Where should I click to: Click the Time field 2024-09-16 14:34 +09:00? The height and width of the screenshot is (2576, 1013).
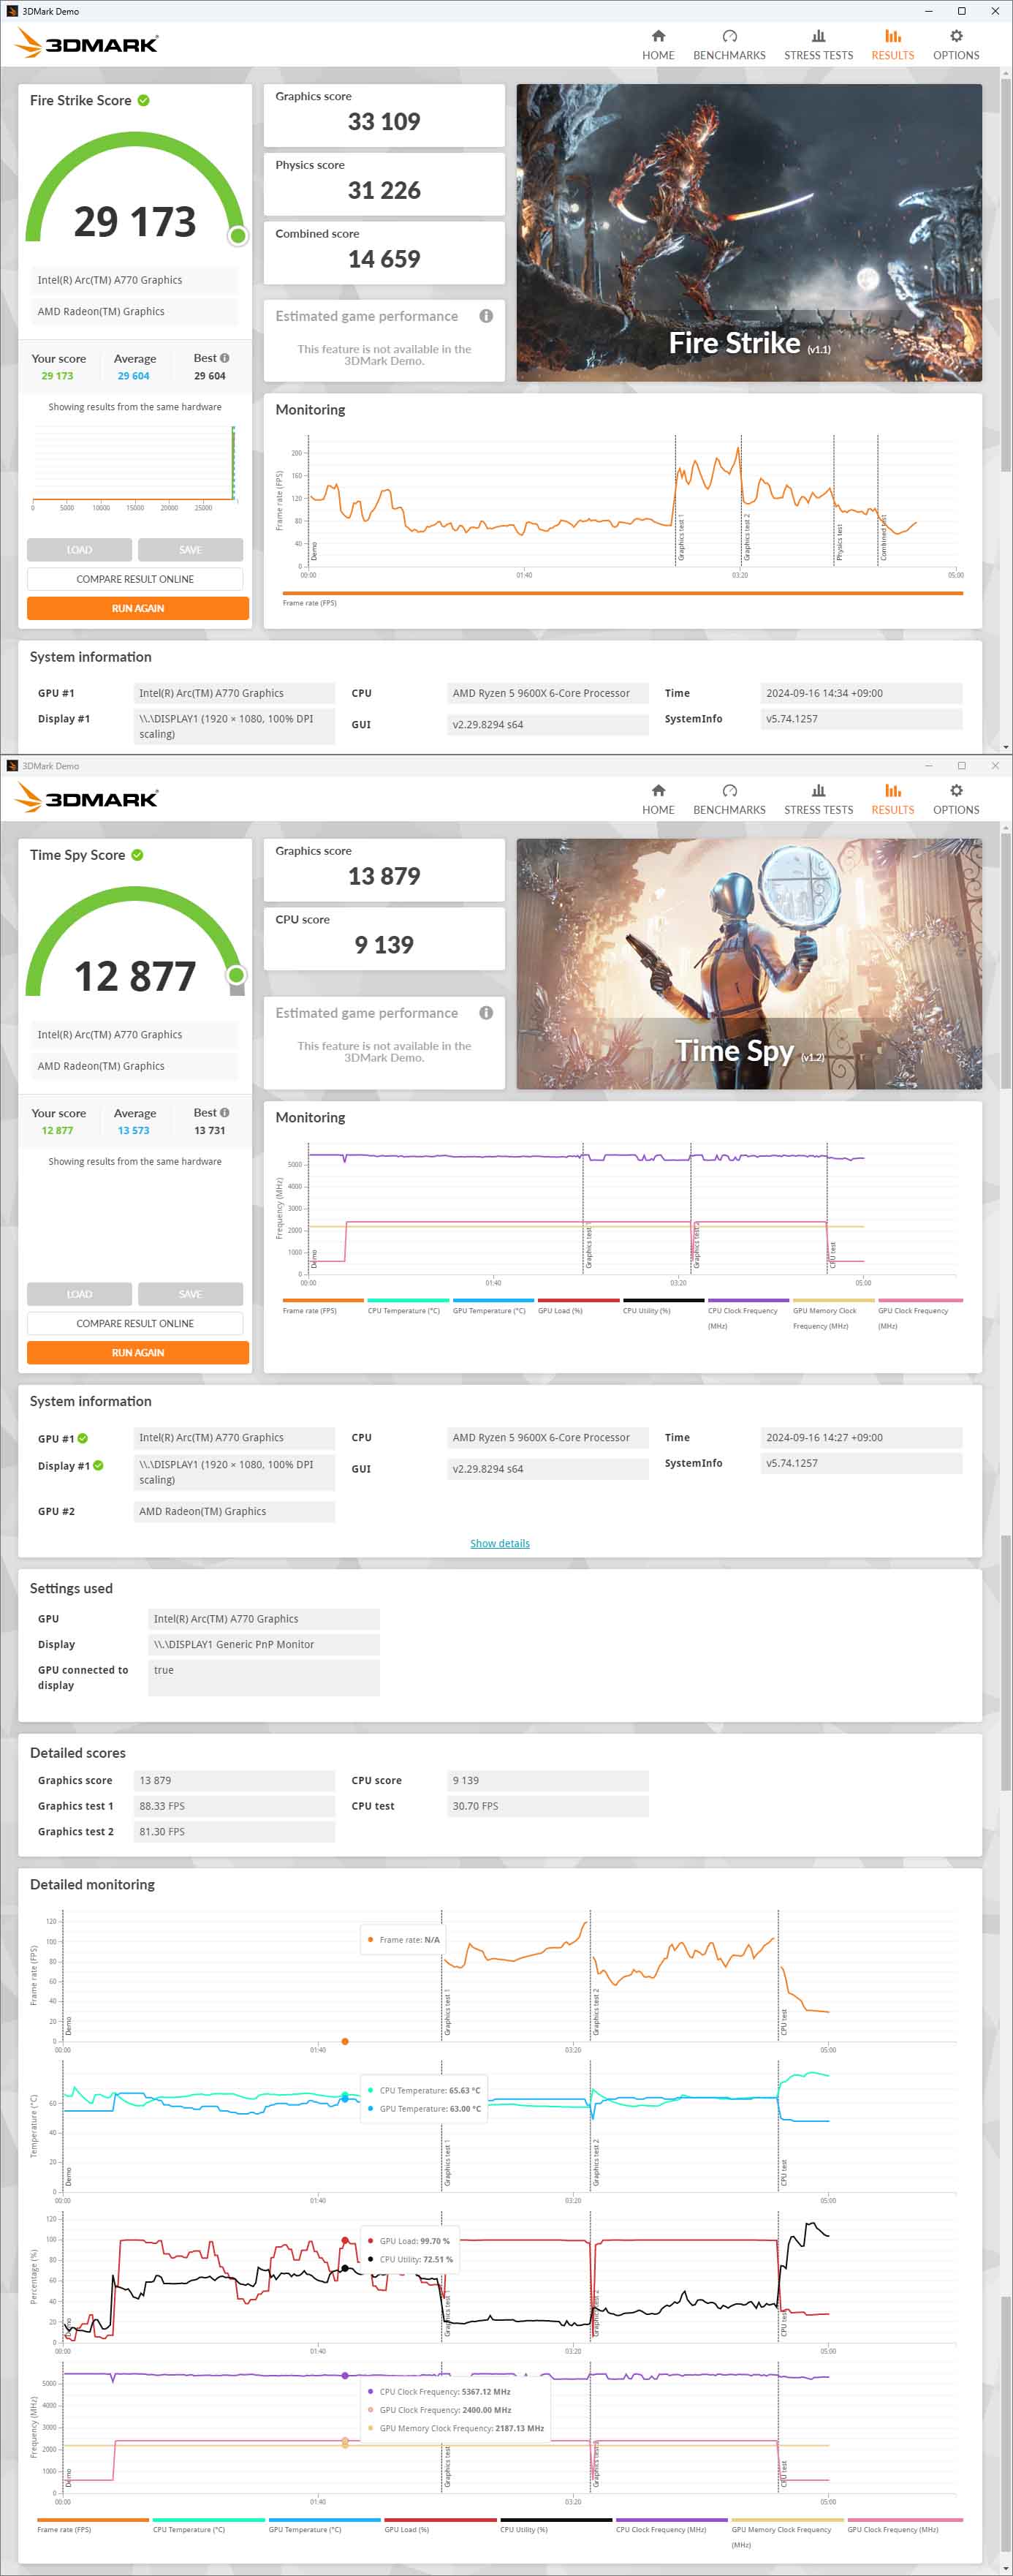(x=861, y=693)
